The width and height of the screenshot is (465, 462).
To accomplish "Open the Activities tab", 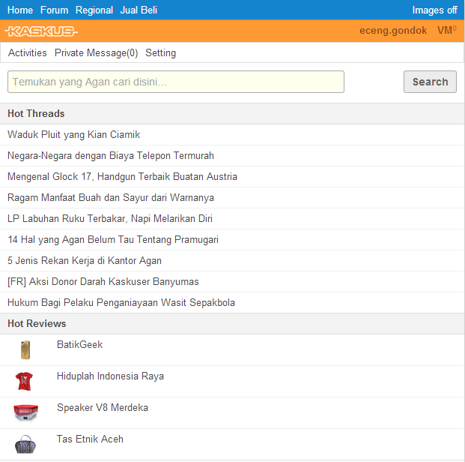I will 27,53.
